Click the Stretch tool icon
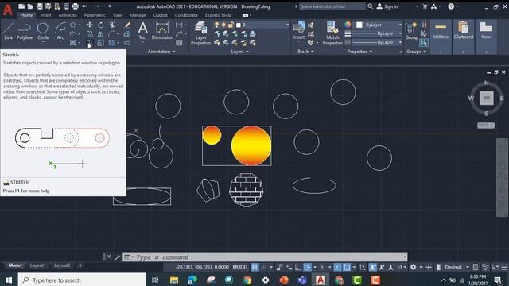The image size is (509, 286). (90, 42)
